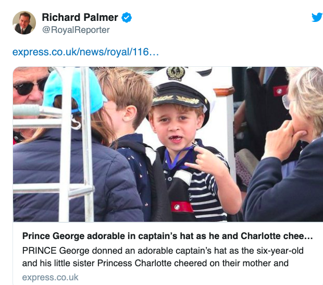
Task: Open the express.co.uk/news/royal link
Action: click(x=85, y=52)
